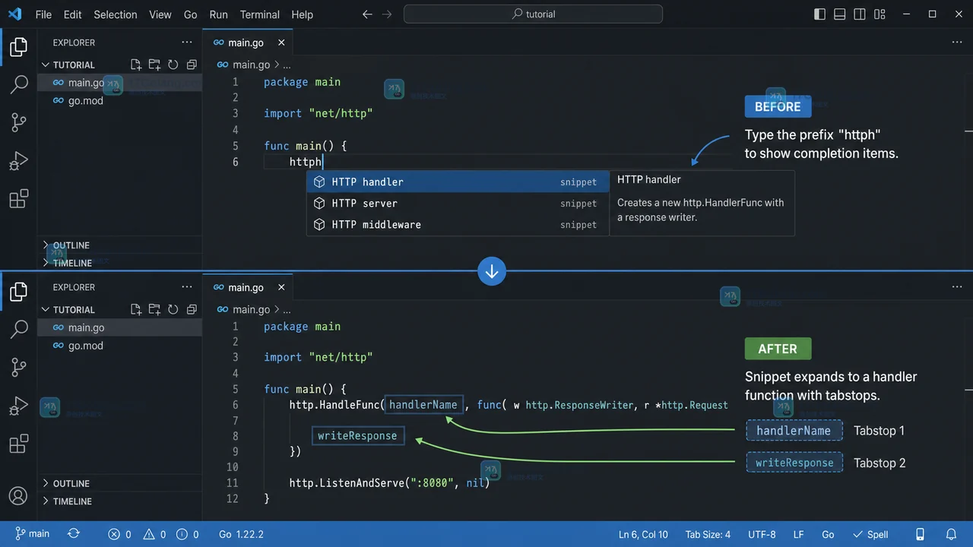Open Search view in the lower activity bar
The width and height of the screenshot is (973, 547).
pyautogui.click(x=18, y=329)
